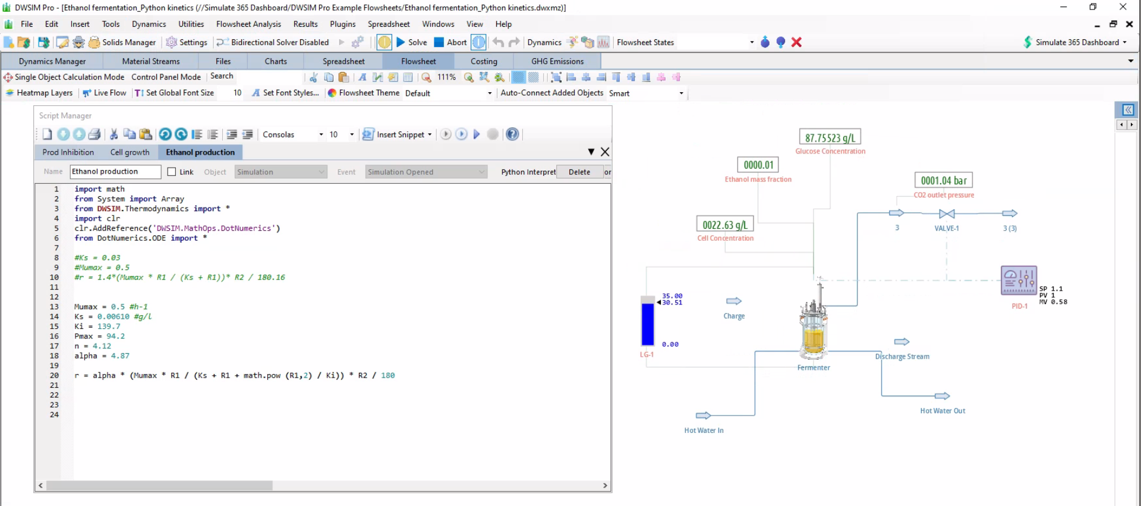Click the Script Manager help question icon

[x=512, y=134]
